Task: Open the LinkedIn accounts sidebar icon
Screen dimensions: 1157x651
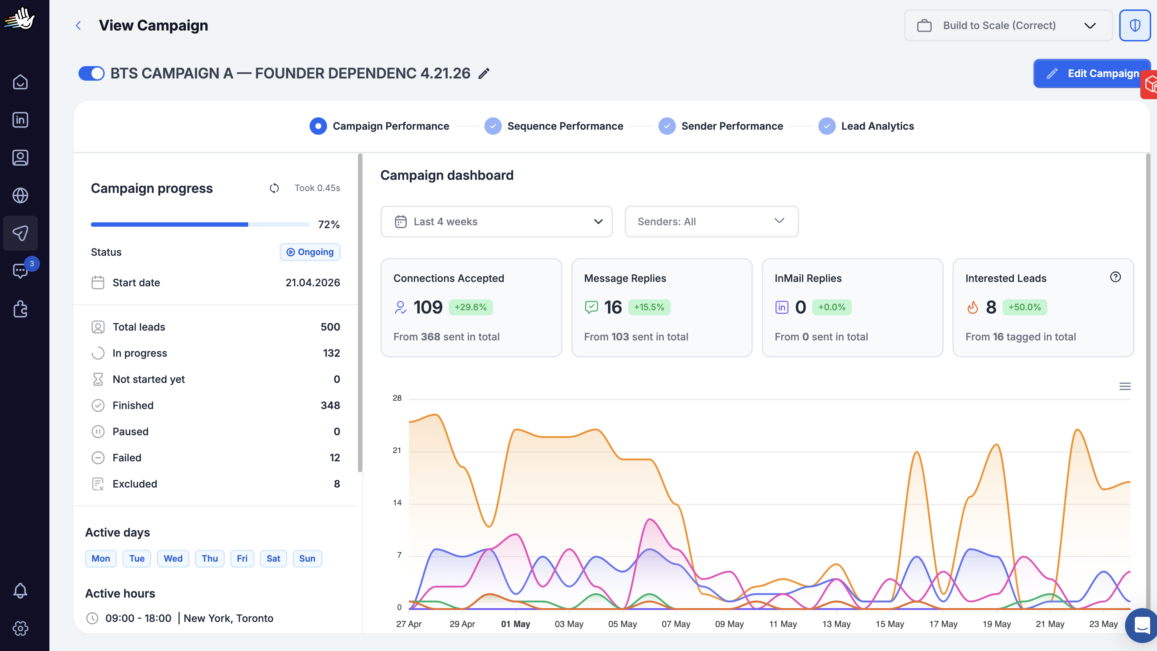Action: [20, 120]
